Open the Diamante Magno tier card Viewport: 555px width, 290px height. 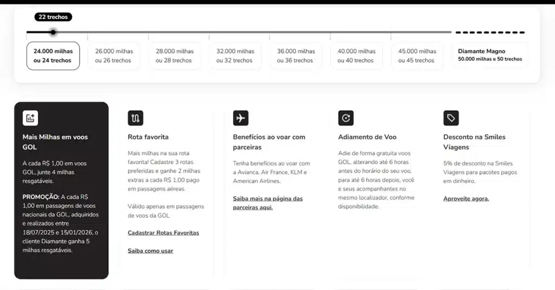tap(490, 55)
